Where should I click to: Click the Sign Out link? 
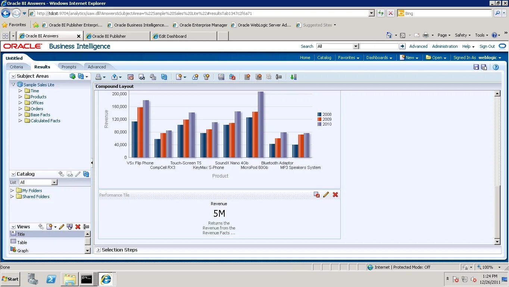(487, 46)
